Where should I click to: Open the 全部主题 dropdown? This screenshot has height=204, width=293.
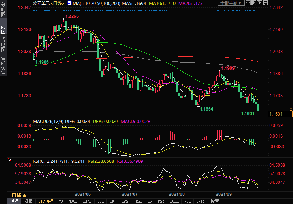pyautogui.click(x=231, y=3)
